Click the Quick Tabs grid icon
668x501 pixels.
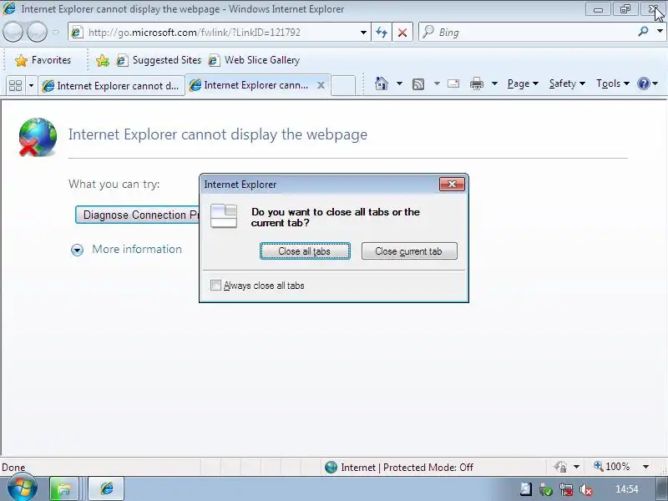click(15, 86)
